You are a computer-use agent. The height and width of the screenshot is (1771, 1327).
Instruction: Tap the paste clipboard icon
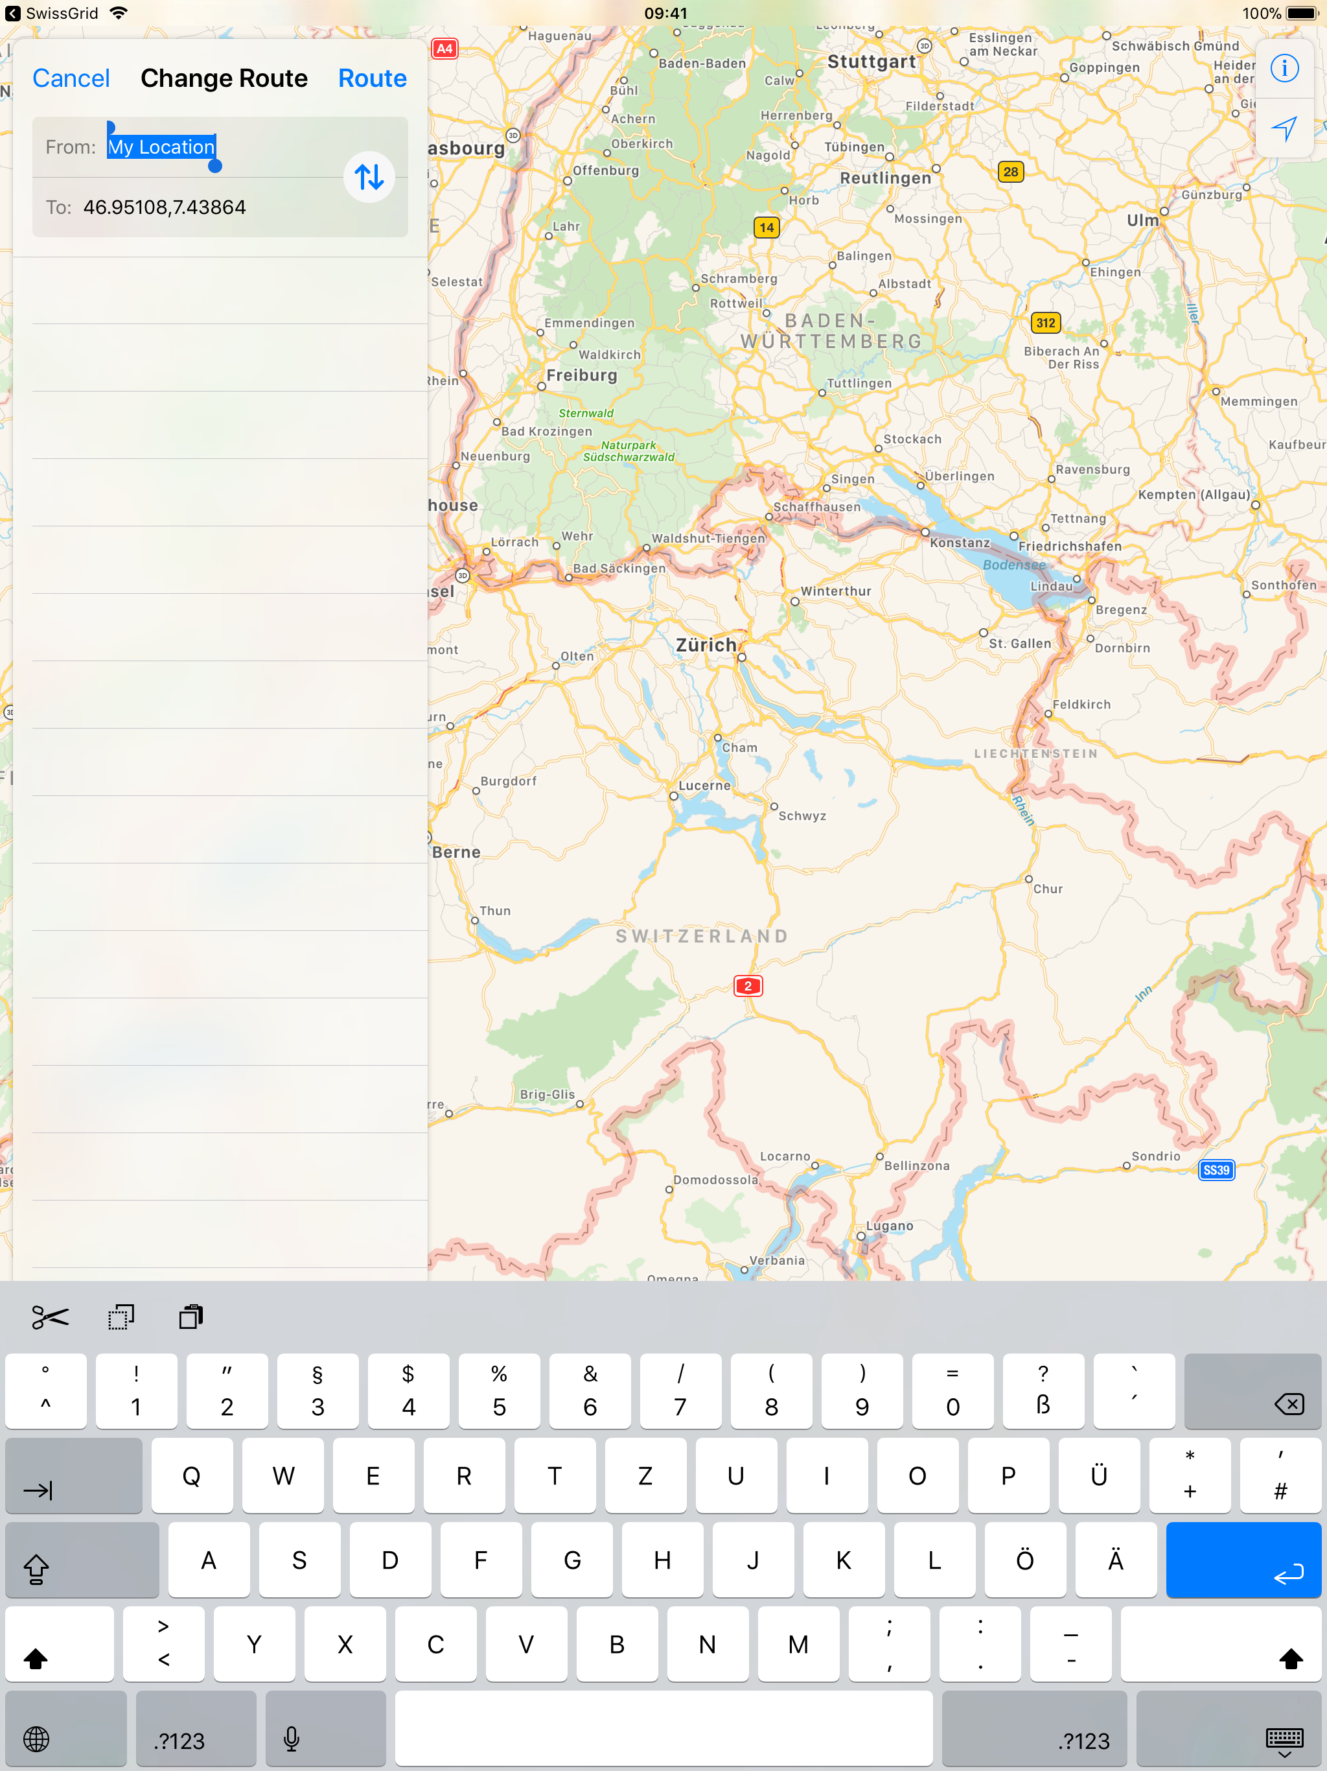pos(190,1317)
